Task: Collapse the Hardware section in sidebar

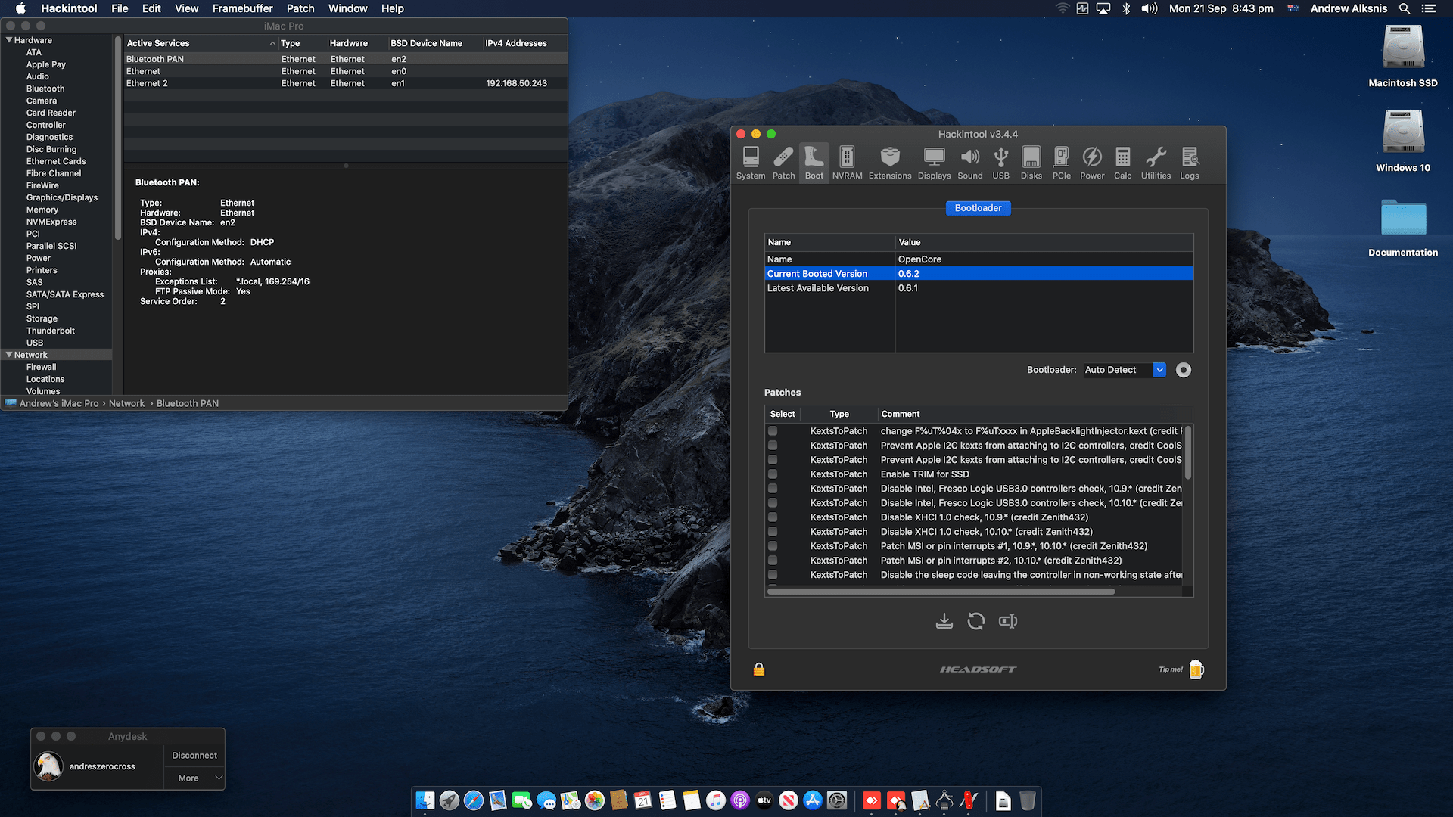Action: pyautogui.click(x=9, y=40)
